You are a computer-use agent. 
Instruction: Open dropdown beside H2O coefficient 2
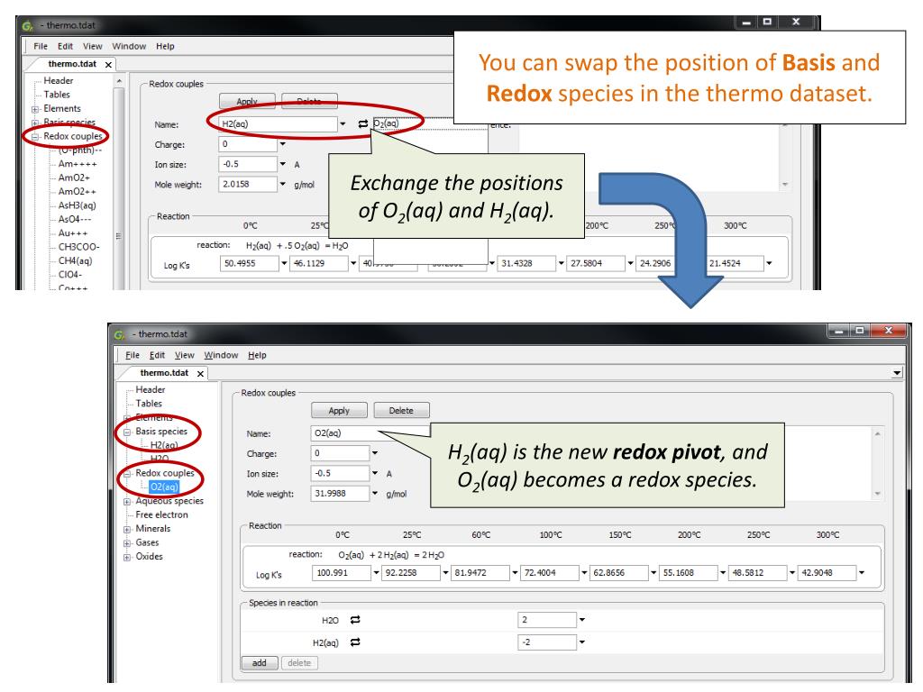[x=581, y=619]
